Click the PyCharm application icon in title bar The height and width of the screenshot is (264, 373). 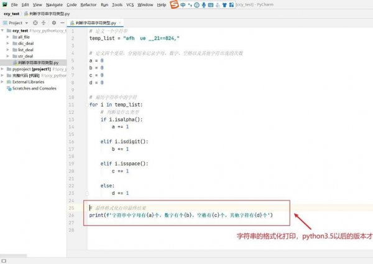(5, 4)
